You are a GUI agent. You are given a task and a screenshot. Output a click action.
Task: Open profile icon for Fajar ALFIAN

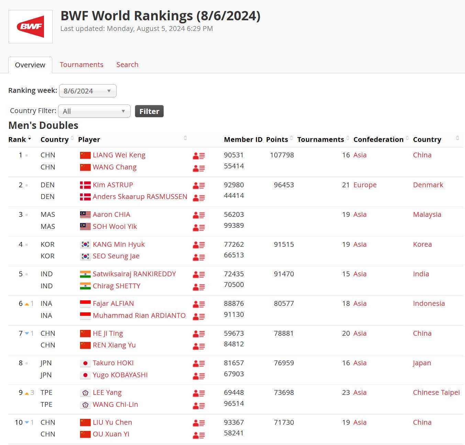[199, 304]
